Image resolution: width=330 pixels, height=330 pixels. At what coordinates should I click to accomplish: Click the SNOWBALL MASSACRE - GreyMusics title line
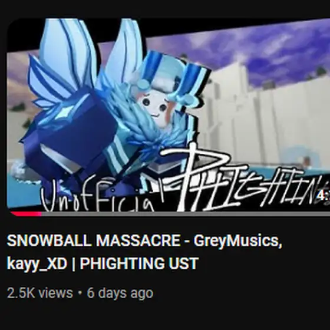[x=144, y=240]
